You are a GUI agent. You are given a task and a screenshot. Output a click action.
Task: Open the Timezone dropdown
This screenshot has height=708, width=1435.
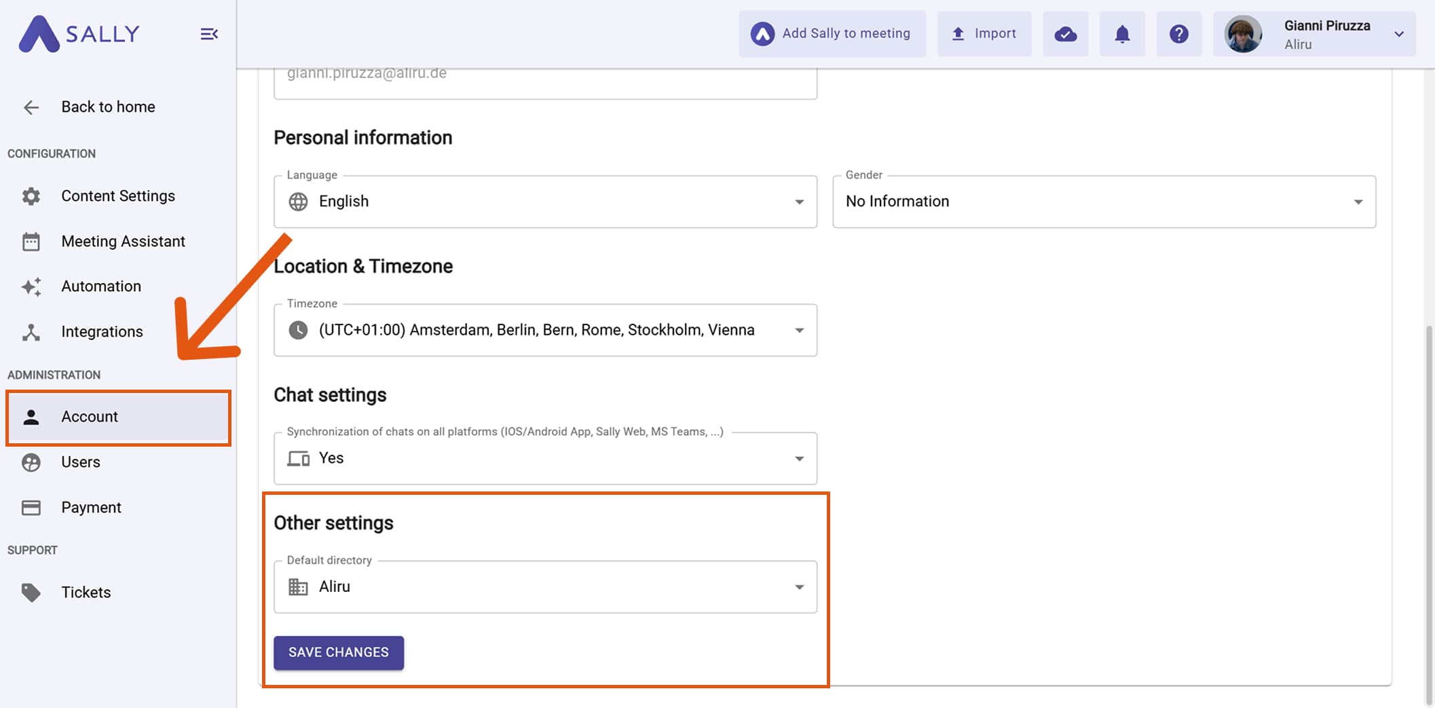(x=545, y=330)
